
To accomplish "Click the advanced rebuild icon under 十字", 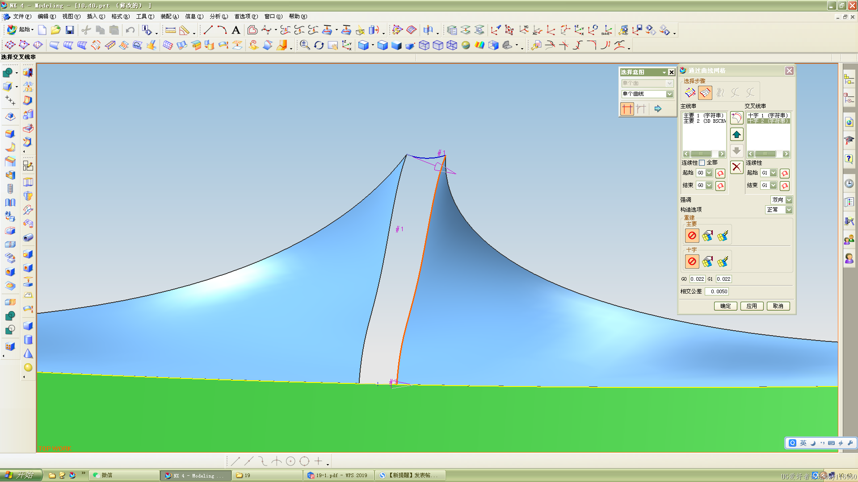I will (x=723, y=262).
